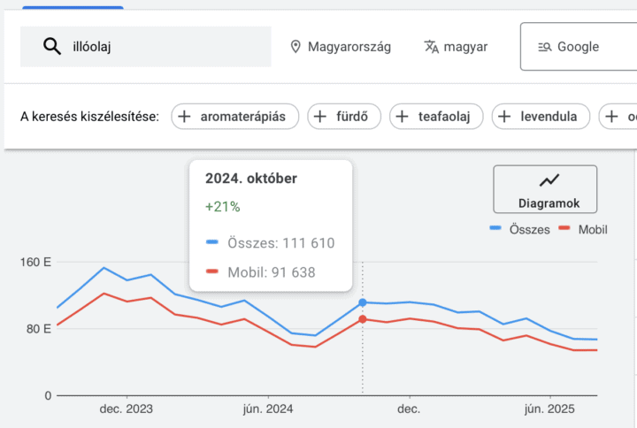Click the Google search network icon
The height and width of the screenshot is (428, 637).
[x=544, y=47]
